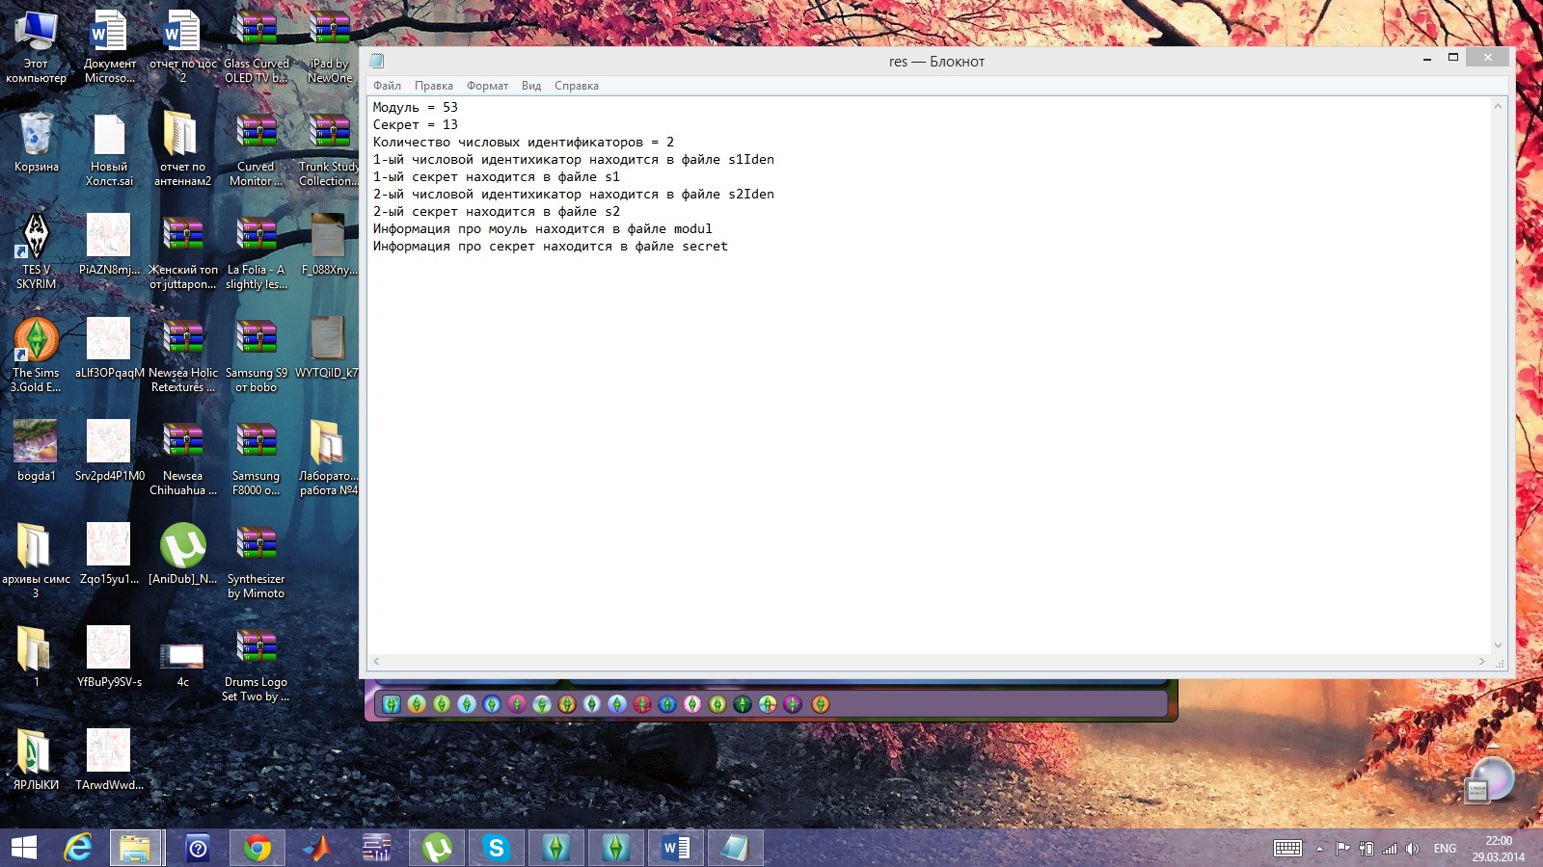The image size is (1543, 867).
Task: Click the last orange plumbob icon in dock bar
Action: 821,704
